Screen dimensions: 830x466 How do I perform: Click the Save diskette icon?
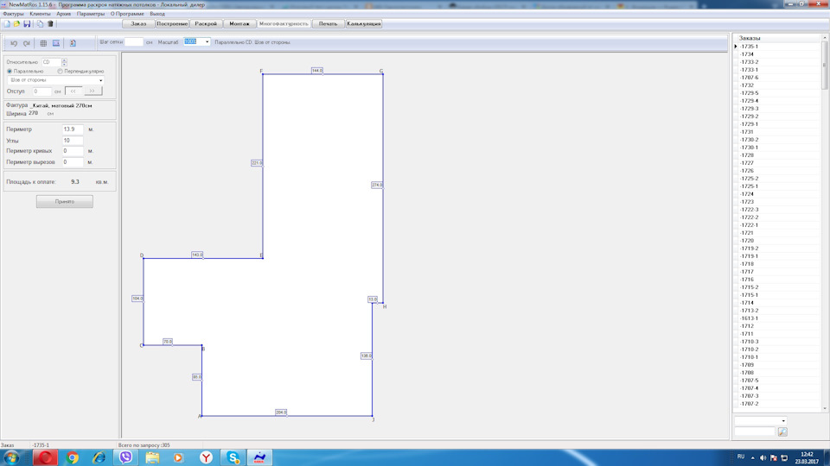(27, 24)
